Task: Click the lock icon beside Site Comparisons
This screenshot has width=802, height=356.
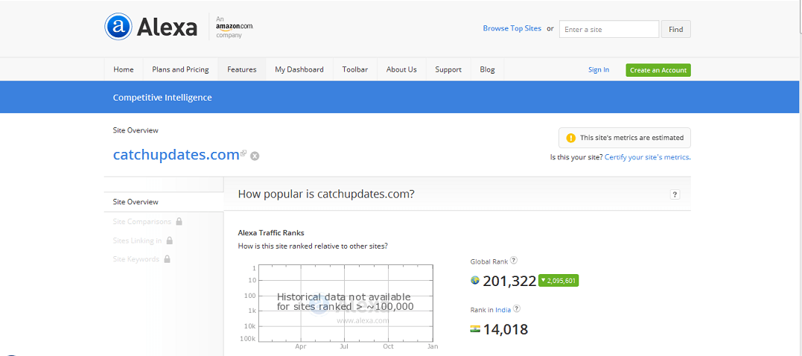Action: 179,221
